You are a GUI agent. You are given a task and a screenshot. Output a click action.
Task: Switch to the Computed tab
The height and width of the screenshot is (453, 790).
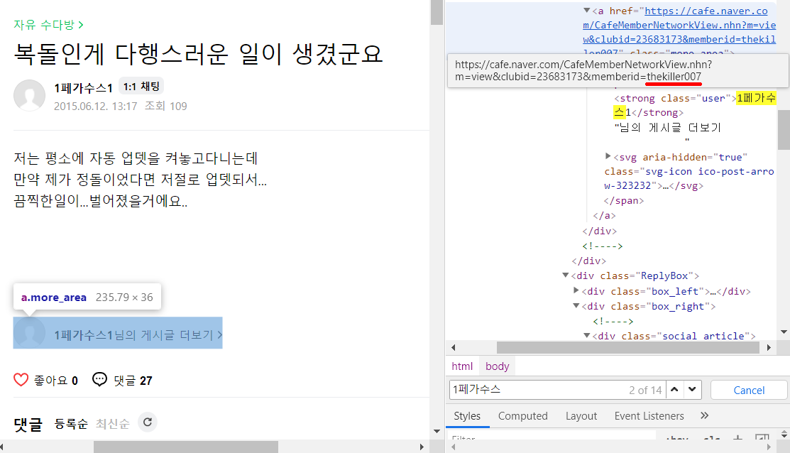click(x=522, y=416)
